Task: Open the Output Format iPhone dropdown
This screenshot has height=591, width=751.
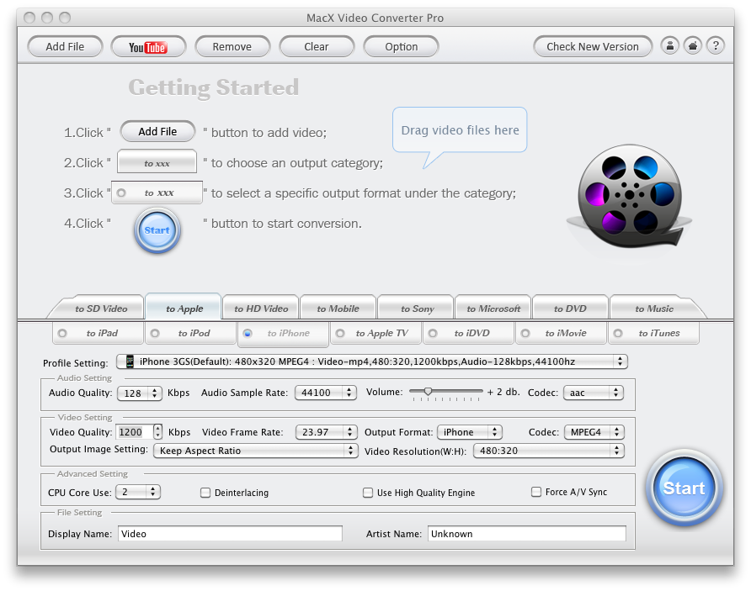Action: (470, 432)
